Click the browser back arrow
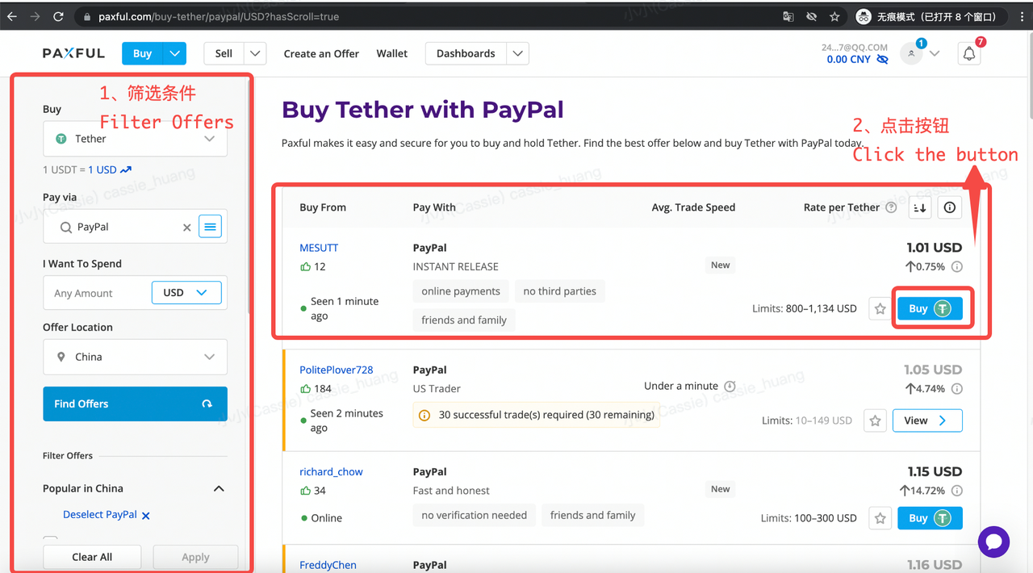The width and height of the screenshot is (1033, 573). click(12, 16)
